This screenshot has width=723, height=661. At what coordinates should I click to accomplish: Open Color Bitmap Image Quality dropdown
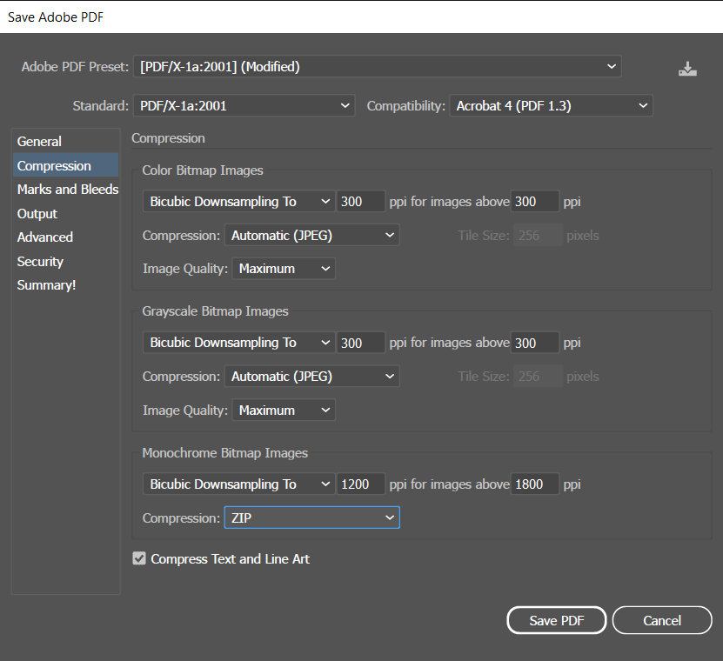pyautogui.click(x=284, y=268)
